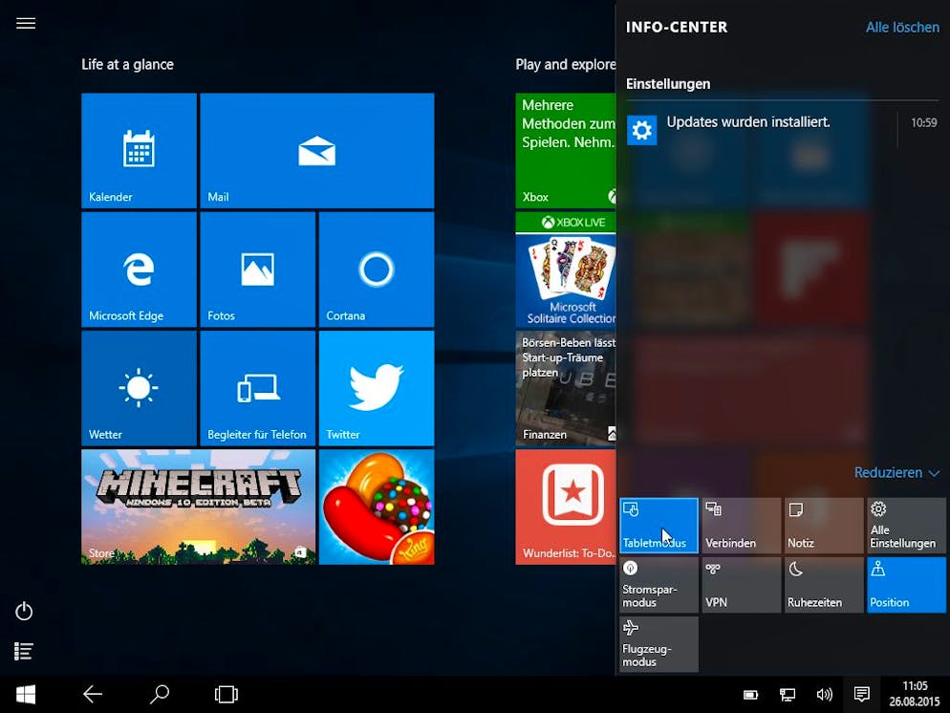Click the battery tray icon
The image size is (950, 713).
pyautogui.click(x=750, y=695)
